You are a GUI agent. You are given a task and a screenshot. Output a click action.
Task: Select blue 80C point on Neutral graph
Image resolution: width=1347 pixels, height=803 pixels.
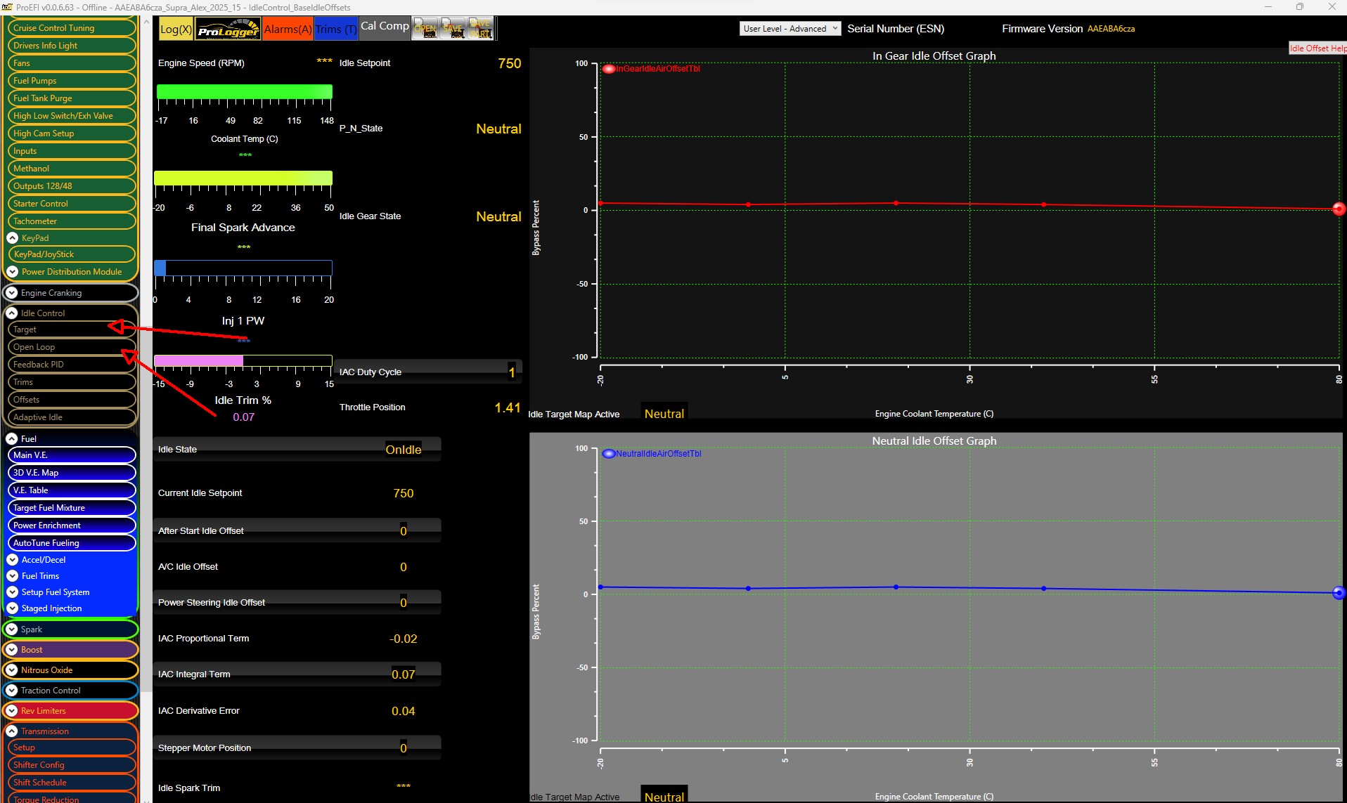coord(1339,593)
